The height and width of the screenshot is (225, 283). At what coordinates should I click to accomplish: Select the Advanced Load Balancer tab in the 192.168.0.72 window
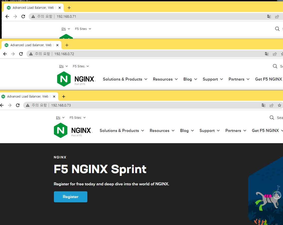click(x=31, y=45)
